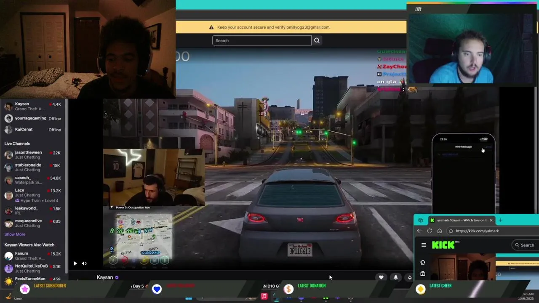Open Lacy live channel

[33, 195]
